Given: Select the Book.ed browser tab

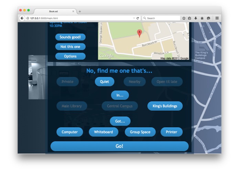Looking at the screenshot, I should pos(55,11).
